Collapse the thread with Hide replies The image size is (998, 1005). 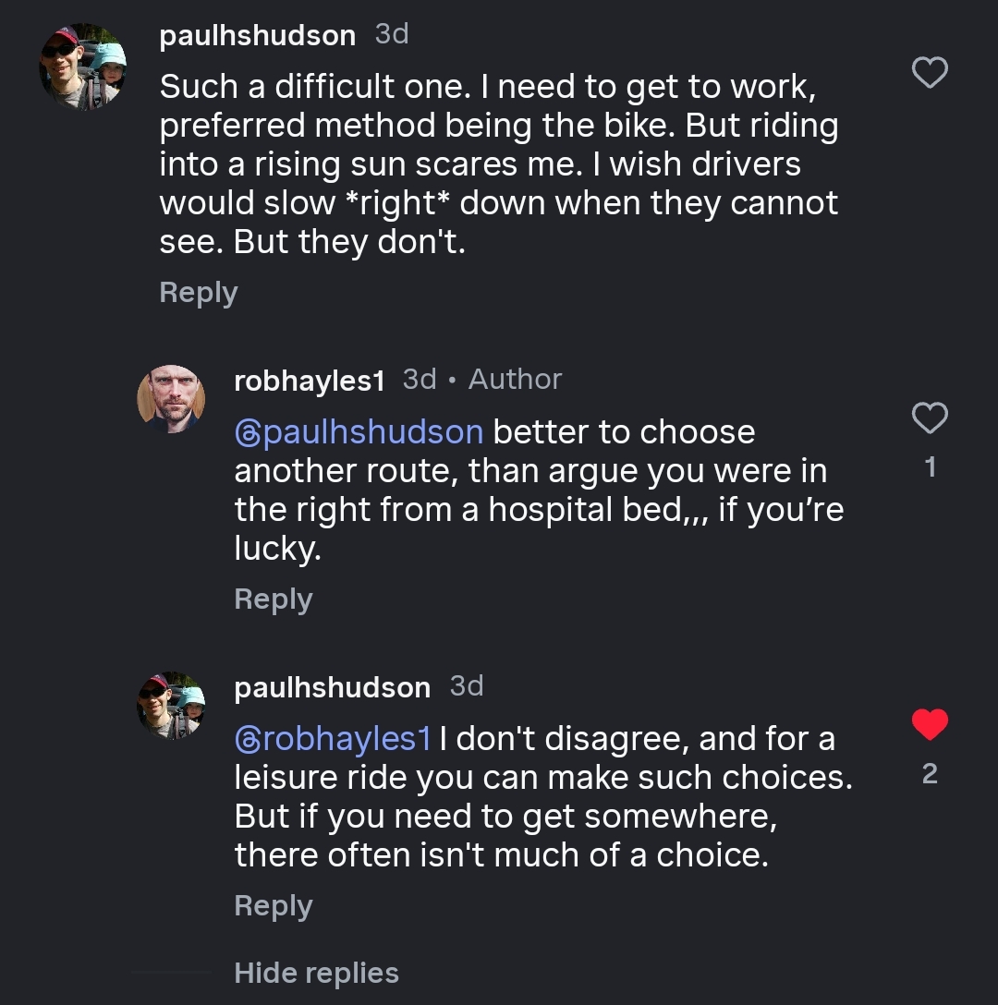[x=316, y=973]
